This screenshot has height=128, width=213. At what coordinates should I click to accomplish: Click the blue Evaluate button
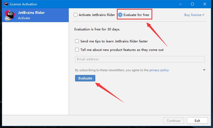pyautogui.click(x=85, y=78)
